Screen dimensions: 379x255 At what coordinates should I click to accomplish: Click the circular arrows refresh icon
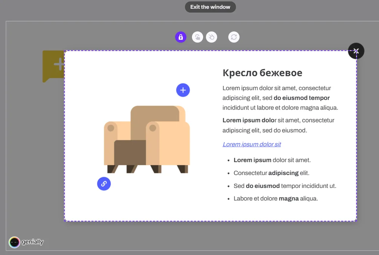click(x=234, y=37)
